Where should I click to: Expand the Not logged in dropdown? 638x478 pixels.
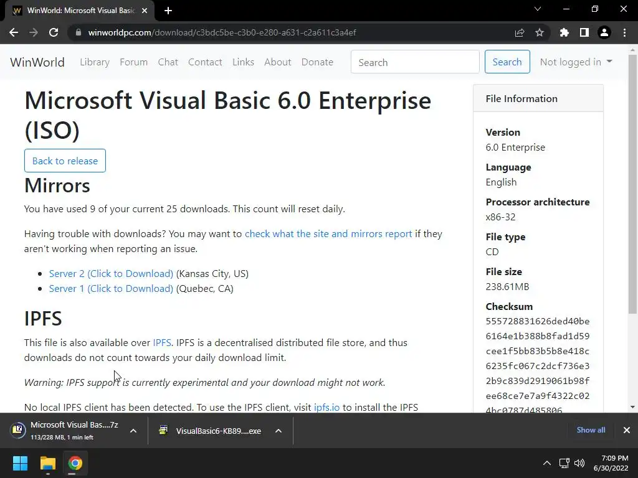576,62
